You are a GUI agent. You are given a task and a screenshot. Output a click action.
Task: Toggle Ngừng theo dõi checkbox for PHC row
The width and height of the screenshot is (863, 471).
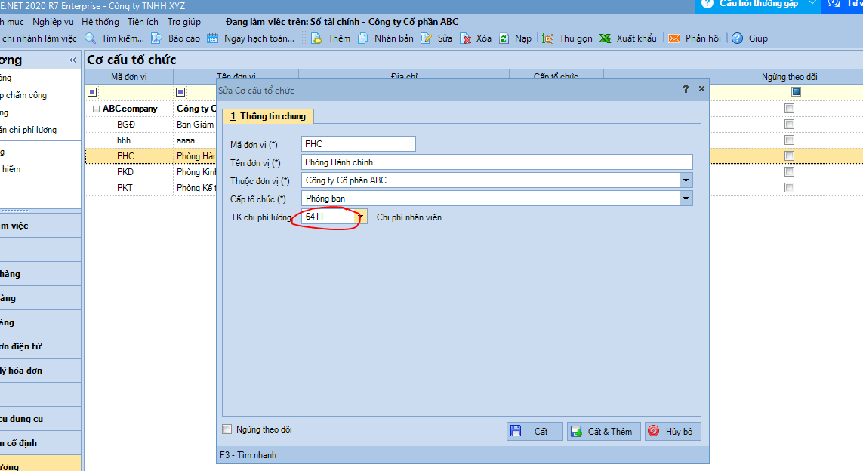pyautogui.click(x=789, y=156)
